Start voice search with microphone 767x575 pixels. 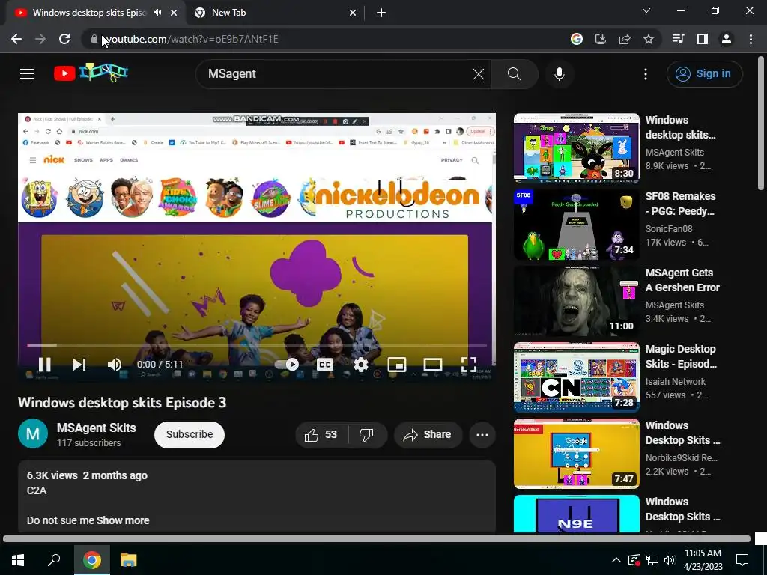click(x=559, y=74)
